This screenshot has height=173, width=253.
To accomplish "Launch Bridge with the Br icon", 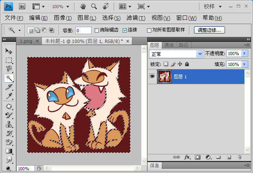I will click(22, 7).
